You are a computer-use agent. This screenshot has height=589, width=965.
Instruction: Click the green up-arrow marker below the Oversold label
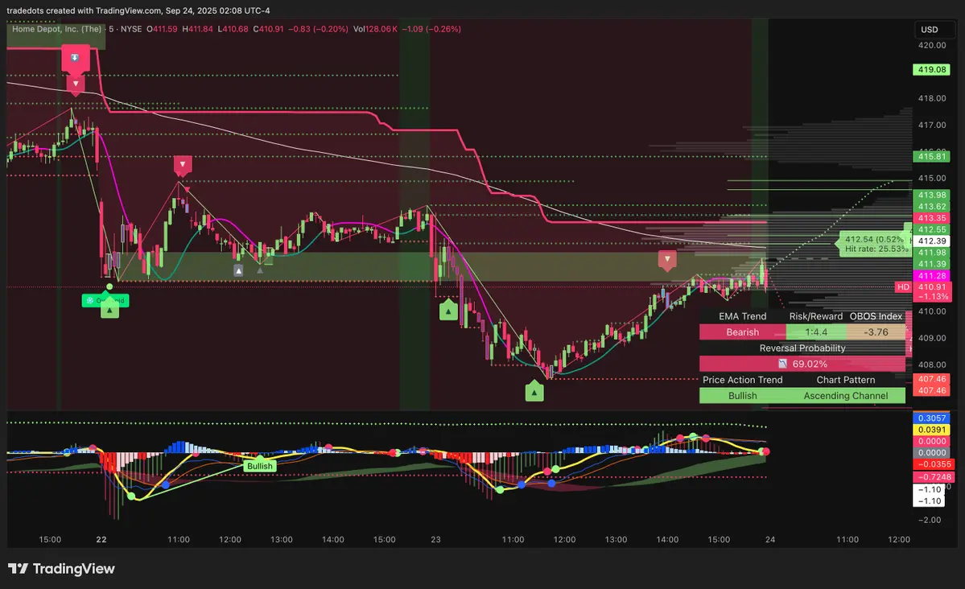[x=109, y=311]
